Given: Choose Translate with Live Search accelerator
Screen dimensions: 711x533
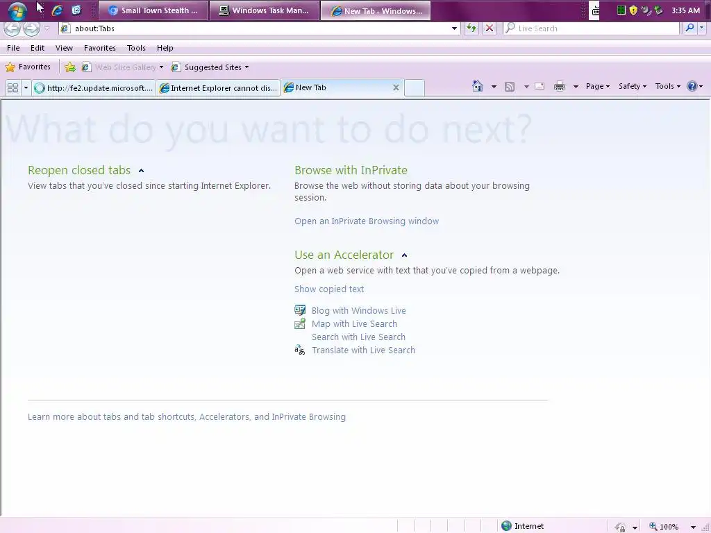Looking at the screenshot, I should tap(363, 350).
